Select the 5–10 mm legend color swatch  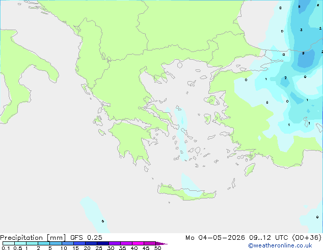click(x=56, y=243)
